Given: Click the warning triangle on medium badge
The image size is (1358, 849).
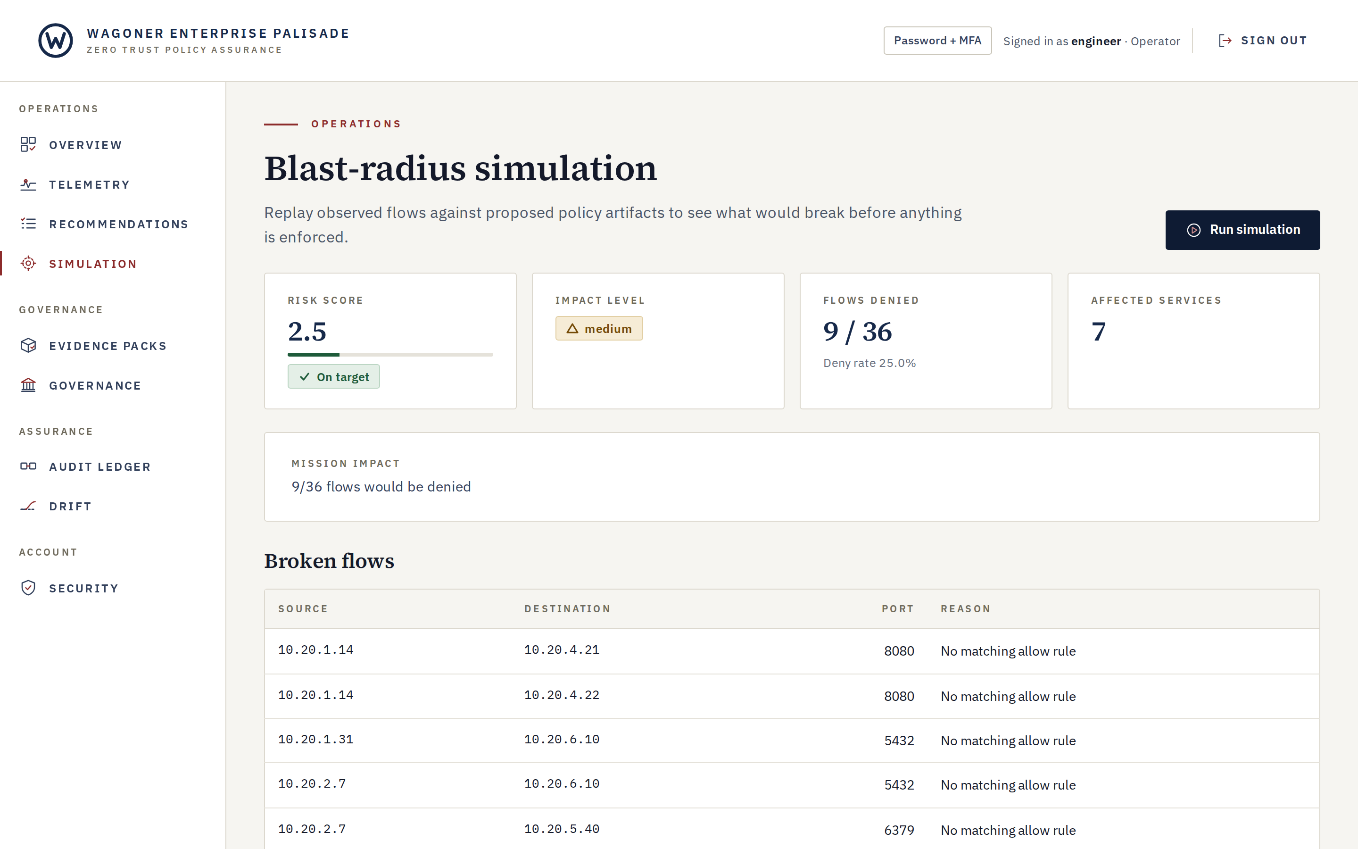Looking at the screenshot, I should [x=572, y=328].
